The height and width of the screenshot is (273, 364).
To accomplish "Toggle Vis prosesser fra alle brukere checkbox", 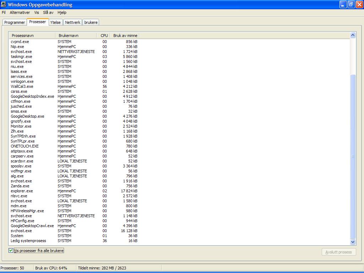I will click(x=11, y=251).
